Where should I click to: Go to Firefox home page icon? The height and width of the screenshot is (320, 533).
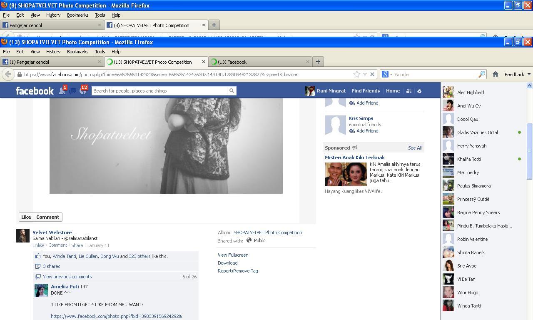(495, 74)
